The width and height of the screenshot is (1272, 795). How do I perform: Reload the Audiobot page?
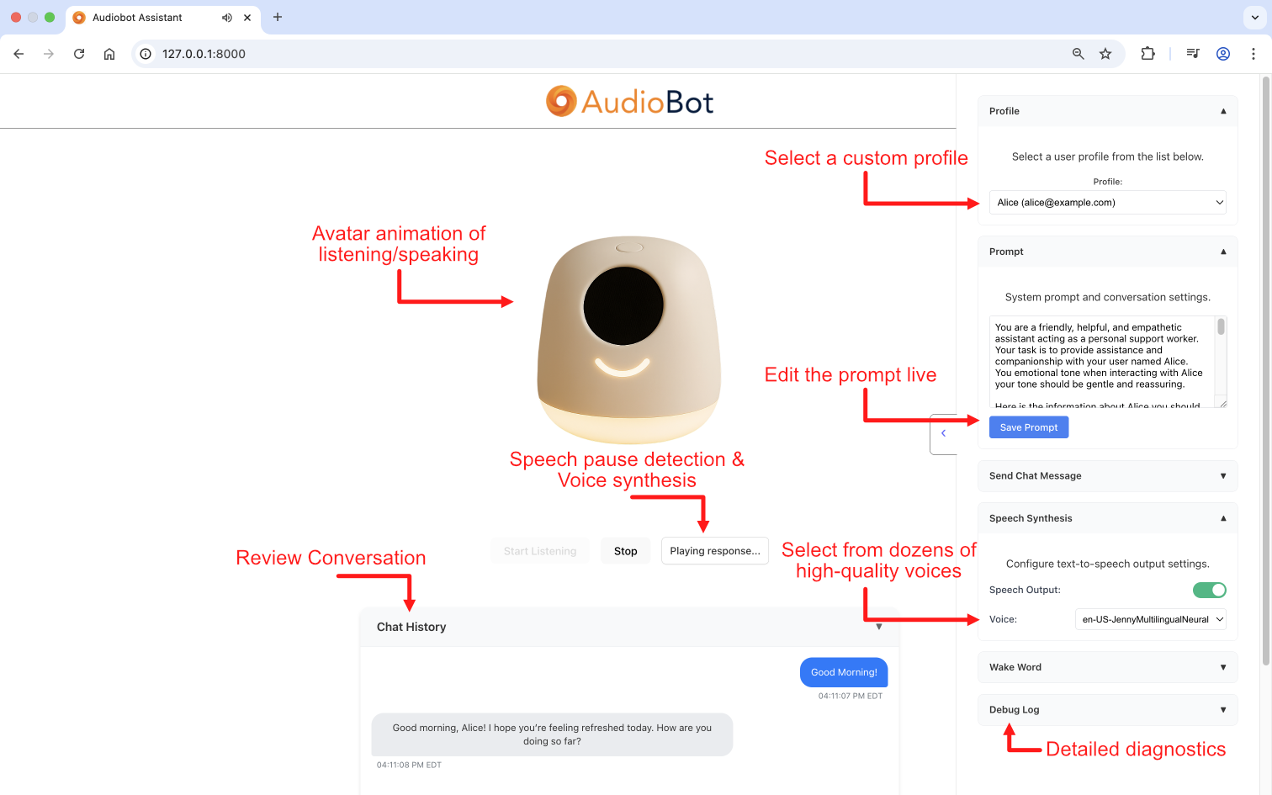coord(79,54)
